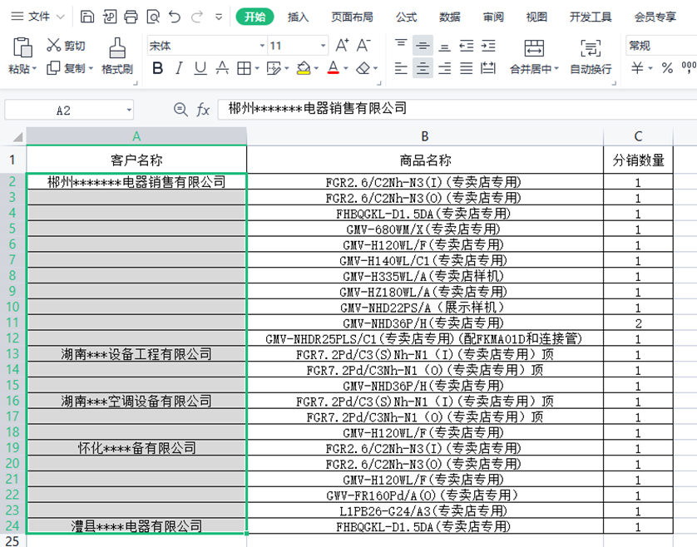Image resolution: width=697 pixels, height=547 pixels.
Task: Open the font name 宋体 dropdown
Action: click(262, 46)
